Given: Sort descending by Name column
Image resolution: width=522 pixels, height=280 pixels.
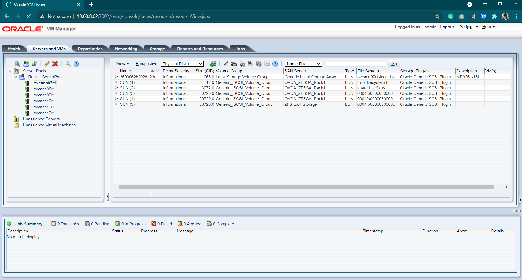Looking at the screenshot, I should pyautogui.click(x=157, y=71).
